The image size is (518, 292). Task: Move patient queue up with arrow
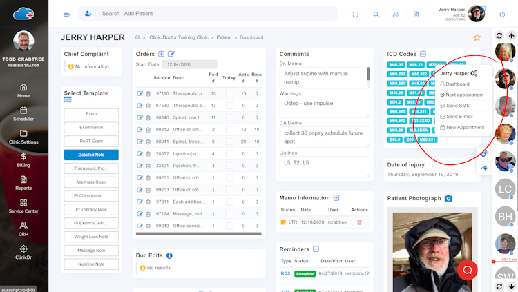[x=511, y=35]
